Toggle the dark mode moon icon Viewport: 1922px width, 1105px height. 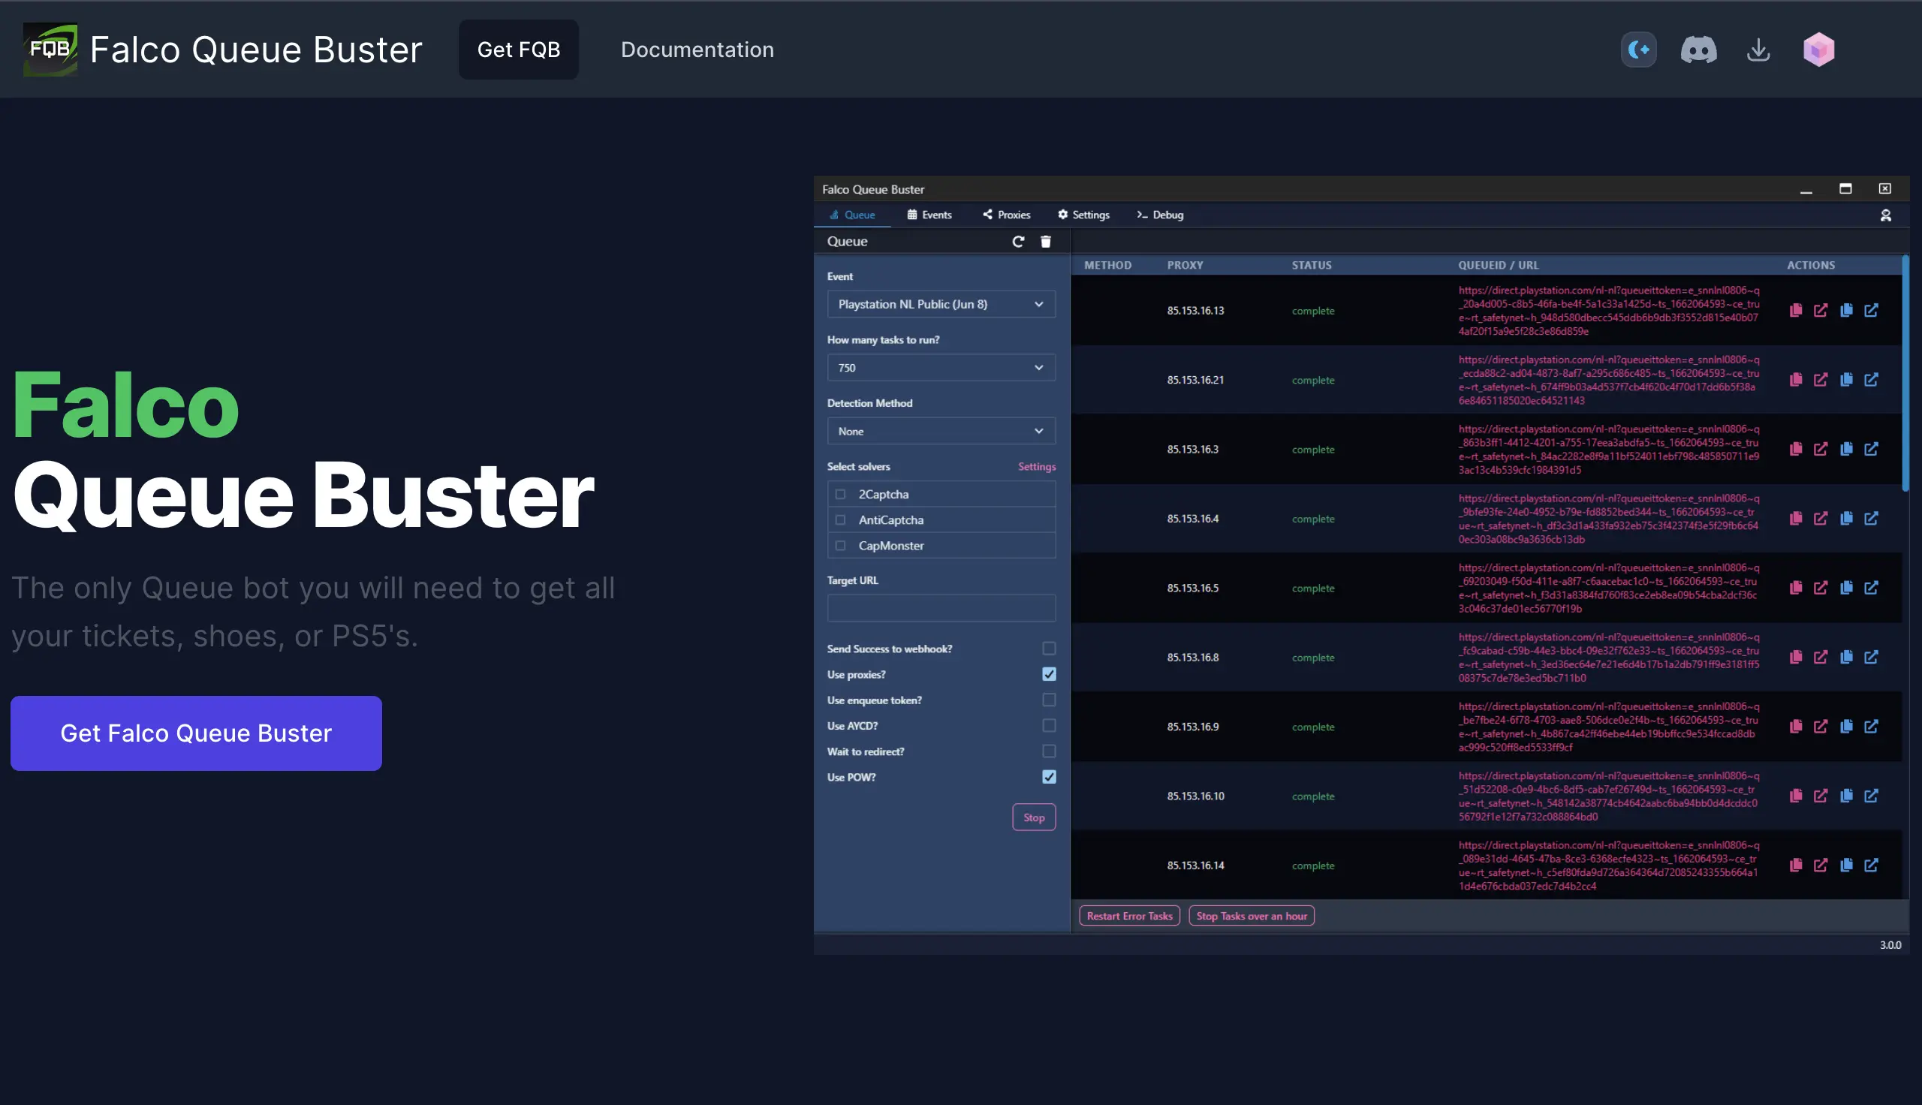click(x=1638, y=50)
